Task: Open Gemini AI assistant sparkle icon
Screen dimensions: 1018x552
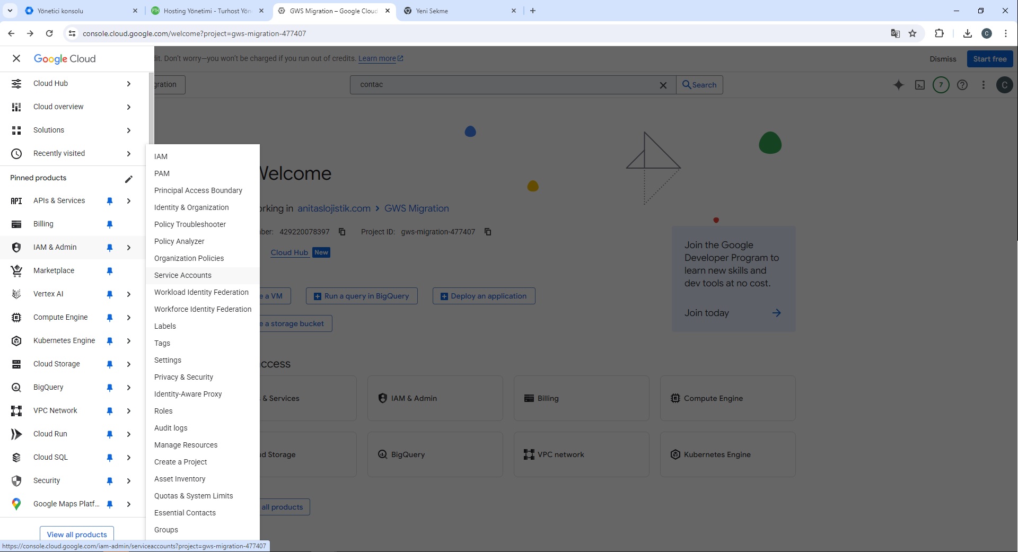Action: pos(898,85)
